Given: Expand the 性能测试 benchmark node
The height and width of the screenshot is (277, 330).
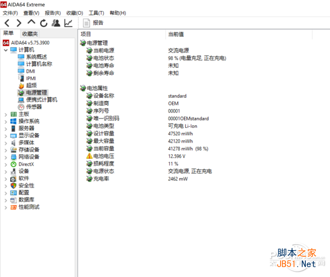Looking at the screenshot, I should pos(6,207).
